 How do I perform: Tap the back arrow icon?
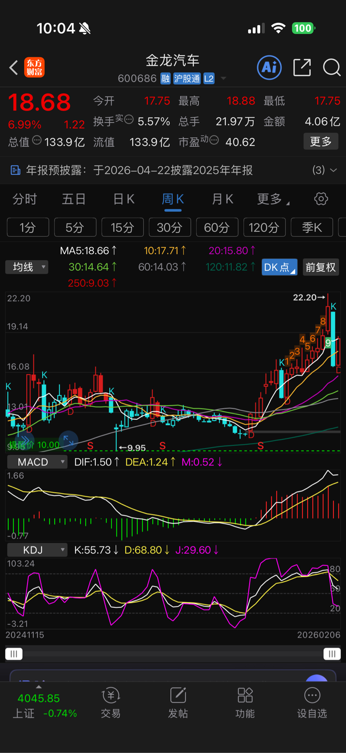pyautogui.click(x=14, y=68)
